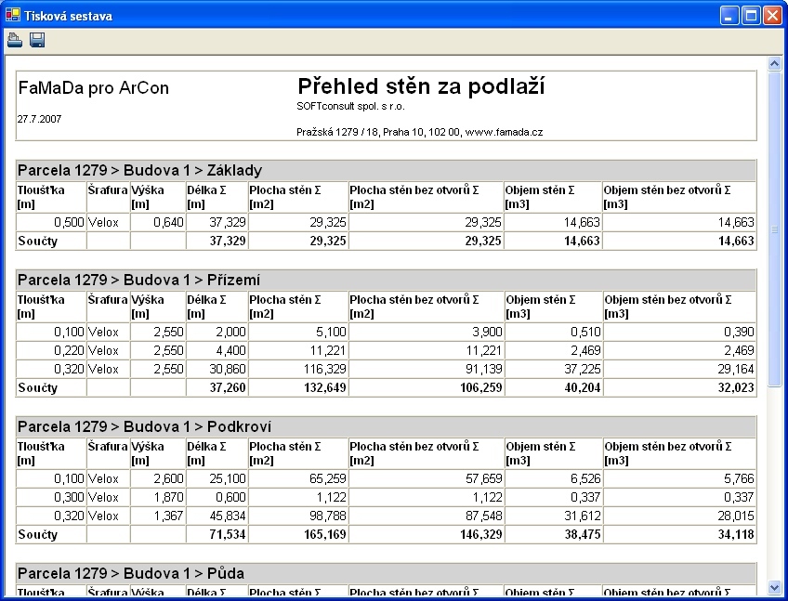This screenshot has height=601, width=788.
Task: Click the length value 30,860 in Přízemí
Action: 228,369
